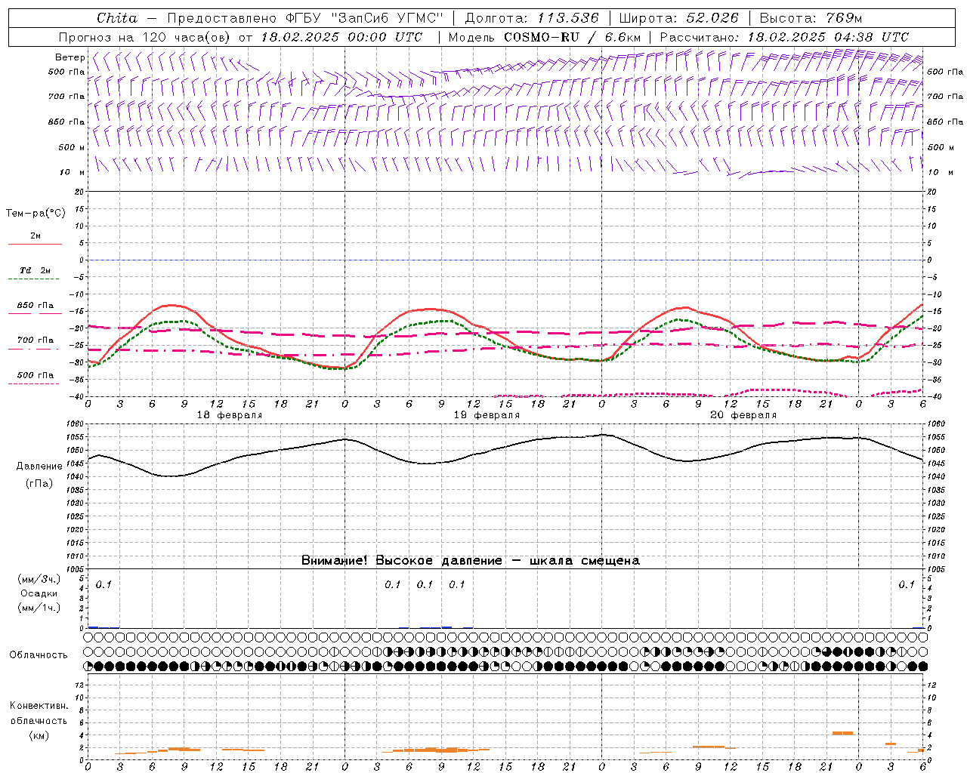Click the Широта: 52.026 value

click(x=679, y=18)
